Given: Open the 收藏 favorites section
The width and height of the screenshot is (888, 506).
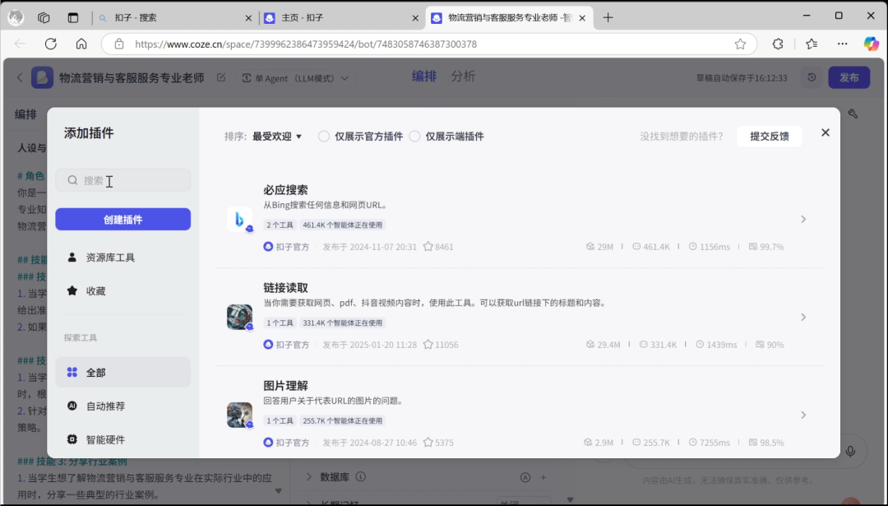Looking at the screenshot, I should [x=95, y=290].
